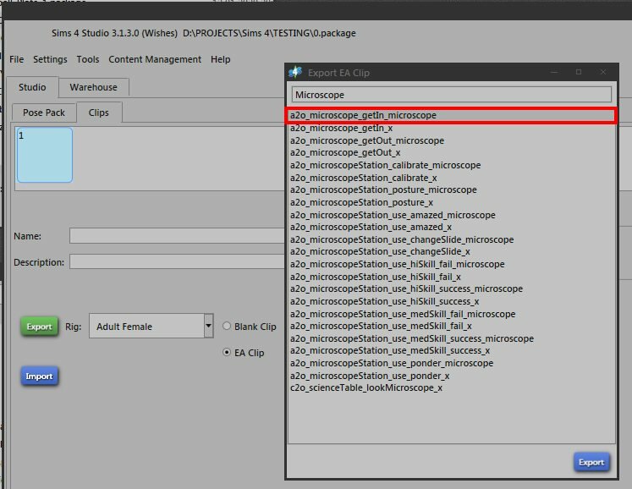Select c2o_scienceTable_lookMicroscope_x clip

coord(452,387)
